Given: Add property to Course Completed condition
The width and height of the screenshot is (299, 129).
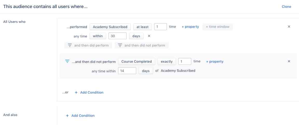Looking at the screenshot, I should coord(215,62).
